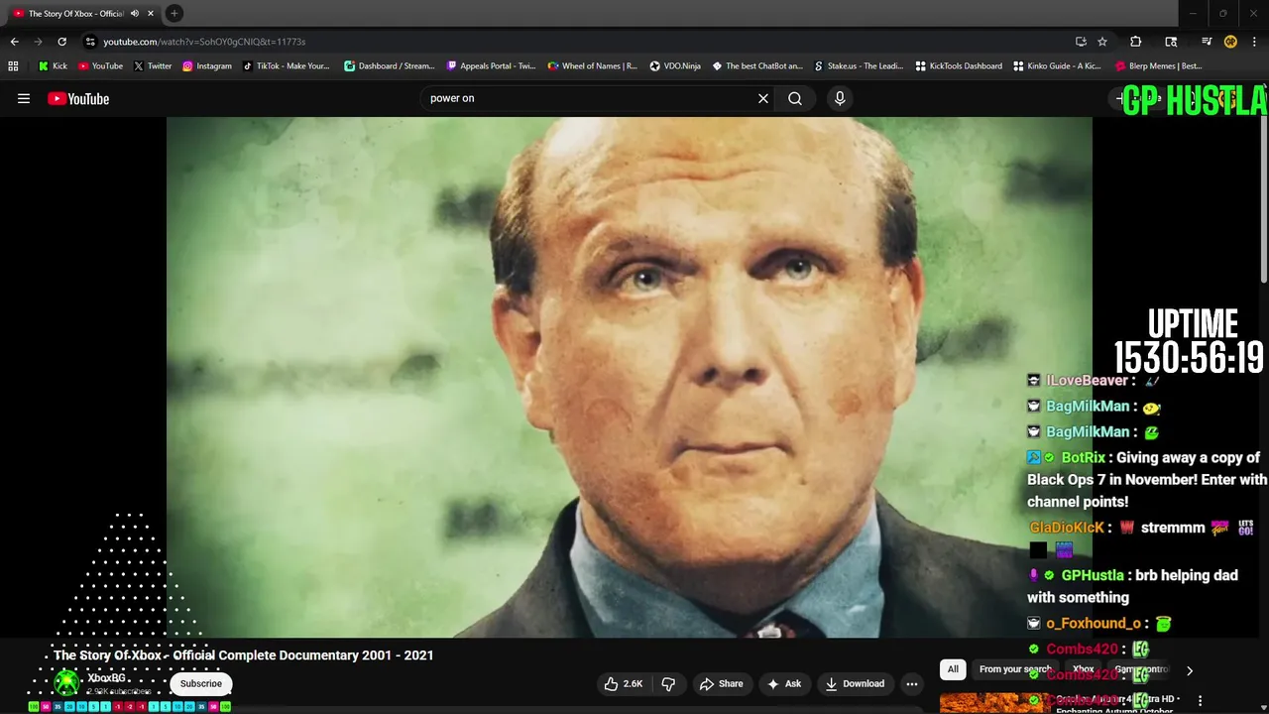1269x714 pixels.
Task: Like the video (2.6K)
Action: [625, 683]
